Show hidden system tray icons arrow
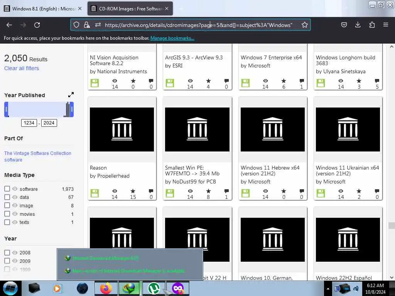395x296 pixels. coord(328,289)
